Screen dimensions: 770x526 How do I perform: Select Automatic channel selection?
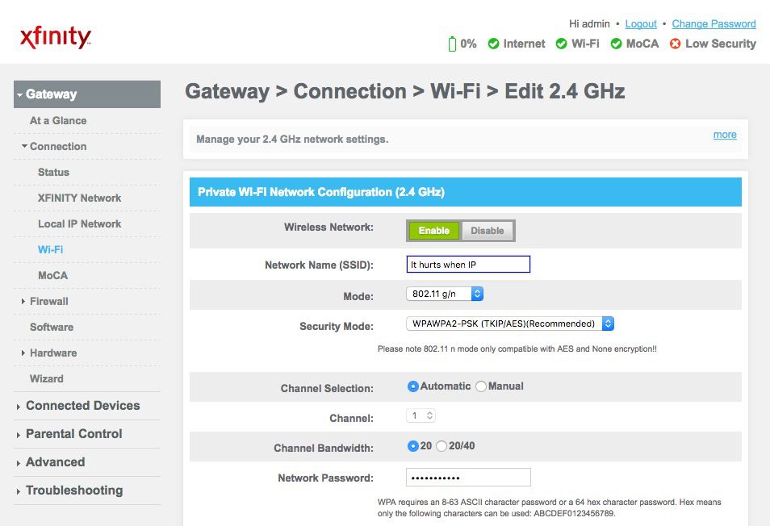tap(413, 386)
